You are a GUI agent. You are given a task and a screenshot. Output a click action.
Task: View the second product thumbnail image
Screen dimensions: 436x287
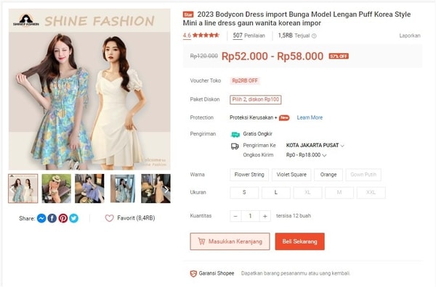coord(57,188)
